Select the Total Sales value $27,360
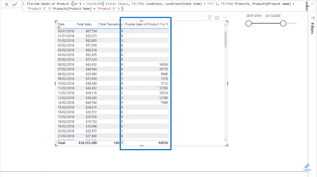 click(x=91, y=136)
